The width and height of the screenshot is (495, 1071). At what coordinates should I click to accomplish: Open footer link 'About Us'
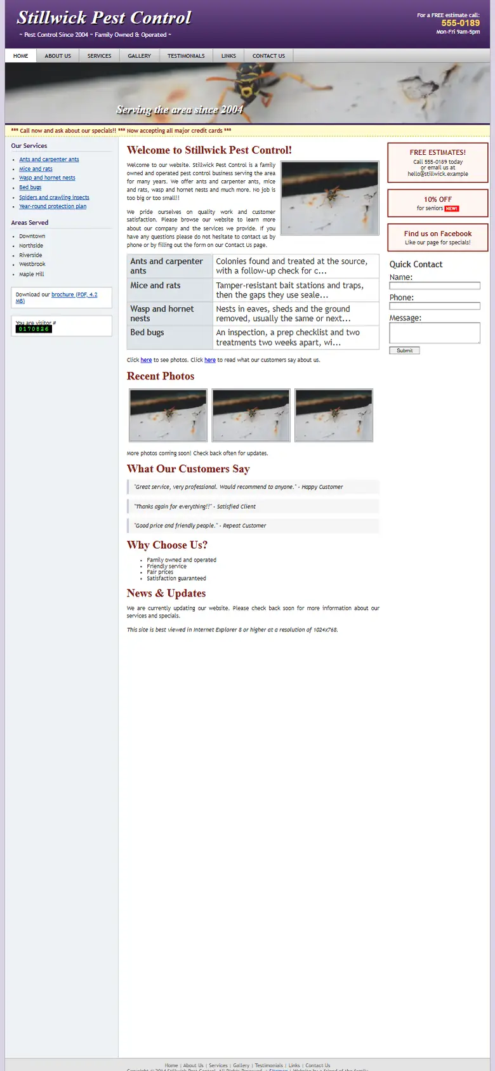194,1065
